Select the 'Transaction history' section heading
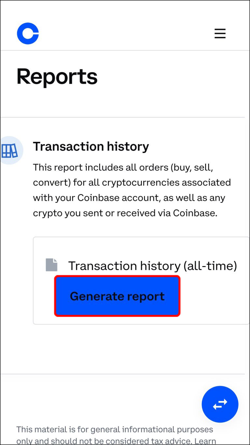 [91, 147]
